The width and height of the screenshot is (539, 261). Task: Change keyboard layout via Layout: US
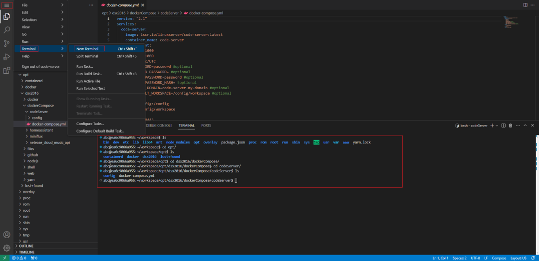pyautogui.click(x=519, y=258)
